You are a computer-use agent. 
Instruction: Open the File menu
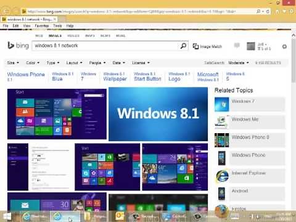(x=6, y=26)
